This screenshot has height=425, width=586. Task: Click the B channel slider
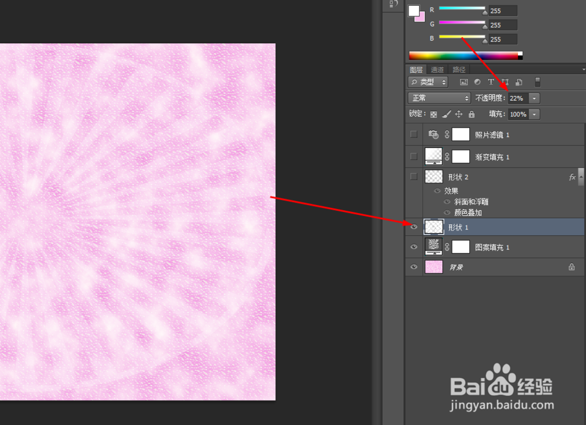462,37
